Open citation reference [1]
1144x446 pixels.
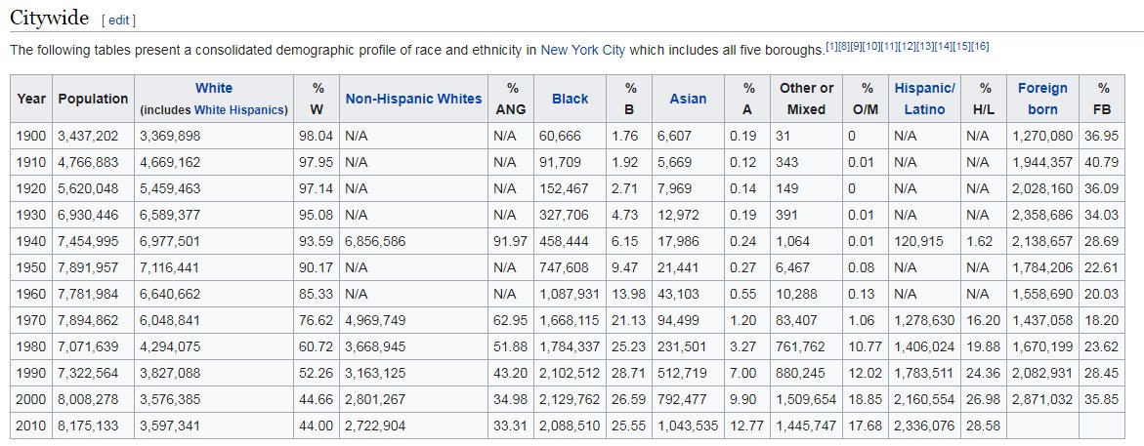click(x=831, y=47)
